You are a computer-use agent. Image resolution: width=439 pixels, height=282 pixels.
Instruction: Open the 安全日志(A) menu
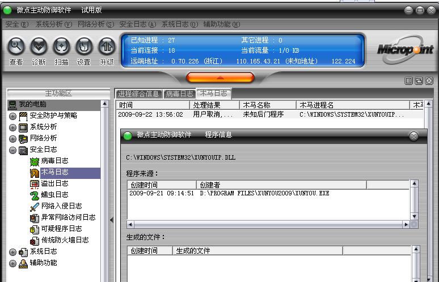[x=138, y=24]
